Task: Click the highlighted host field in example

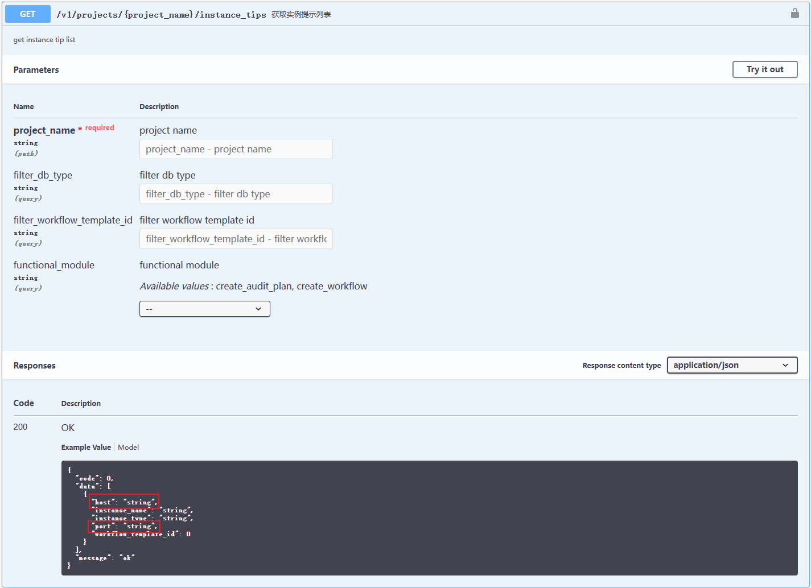Action: [123, 502]
